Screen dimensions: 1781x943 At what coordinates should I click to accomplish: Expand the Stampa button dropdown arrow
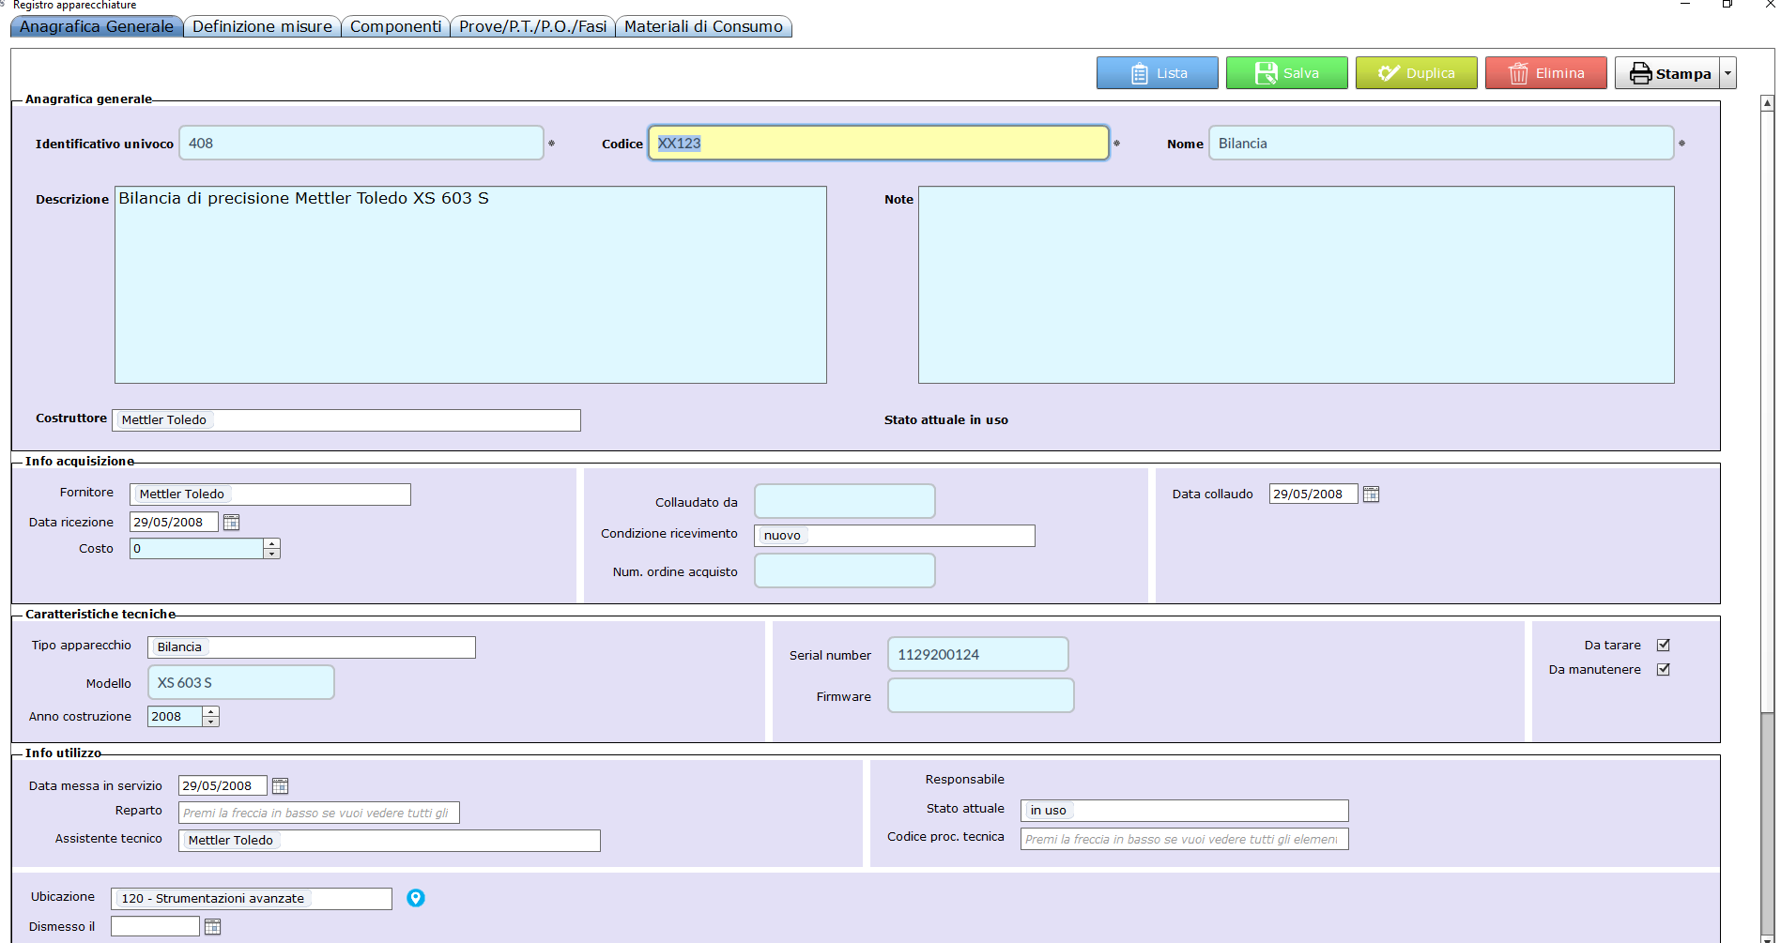coord(1727,73)
